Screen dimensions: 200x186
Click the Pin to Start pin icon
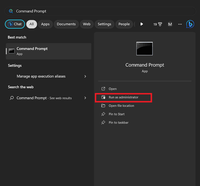click(103, 114)
